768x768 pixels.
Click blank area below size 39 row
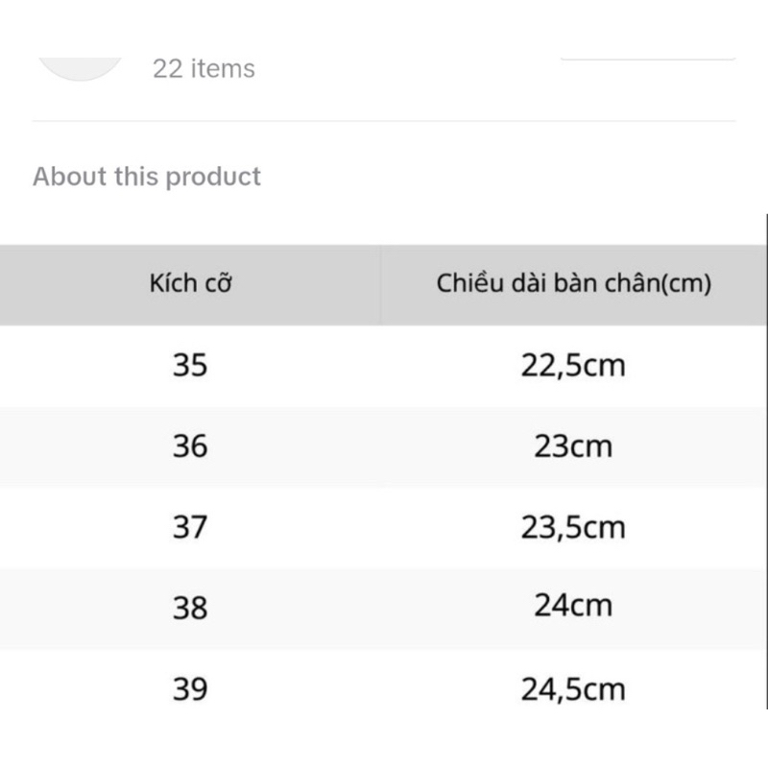(x=382, y=738)
